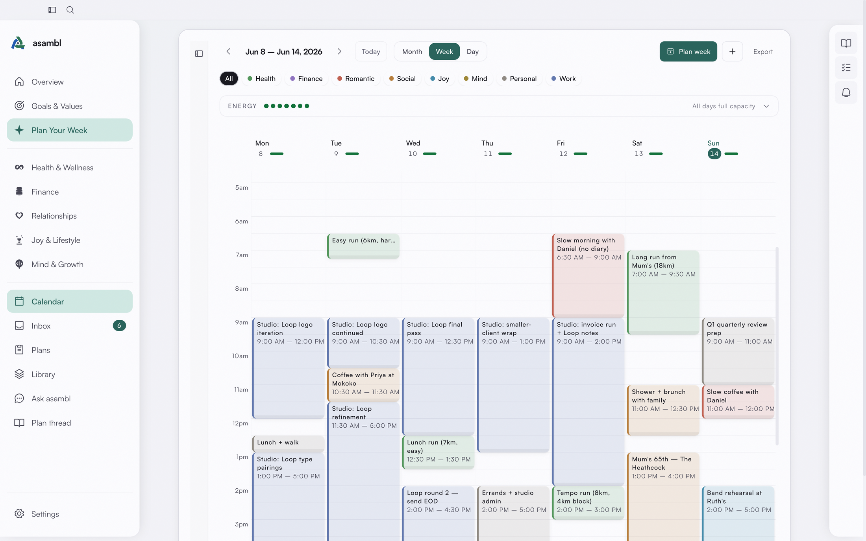The width and height of the screenshot is (866, 541).
Task: Open Mum's 65th — The Heathcock event
Action: point(663,496)
